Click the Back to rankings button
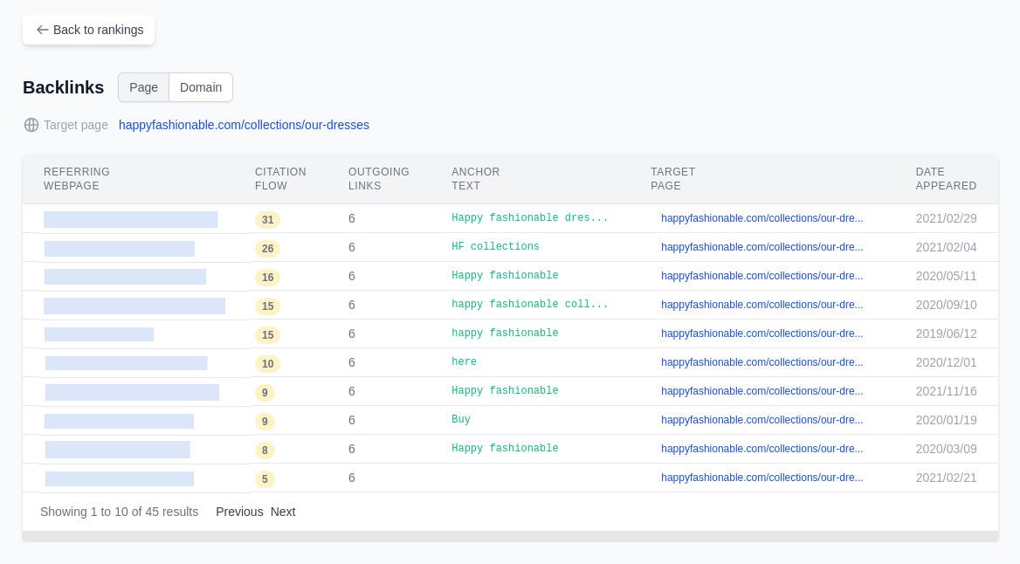 coord(89,30)
